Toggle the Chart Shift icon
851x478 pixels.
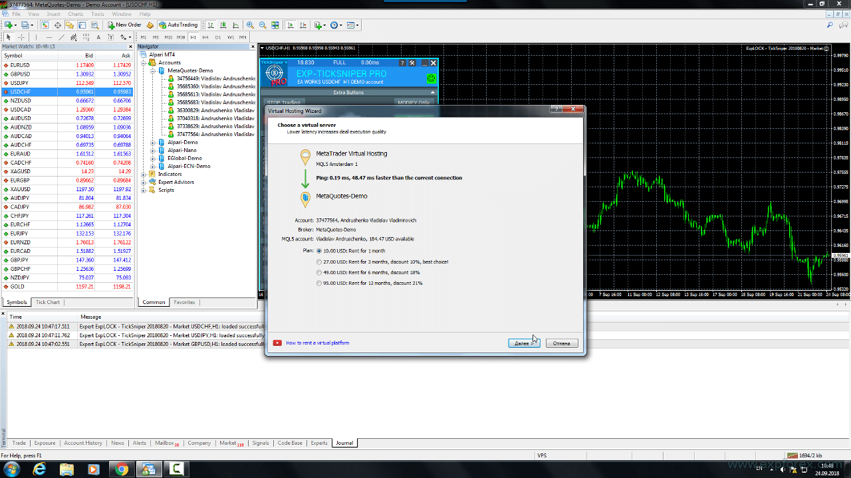coord(303,25)
